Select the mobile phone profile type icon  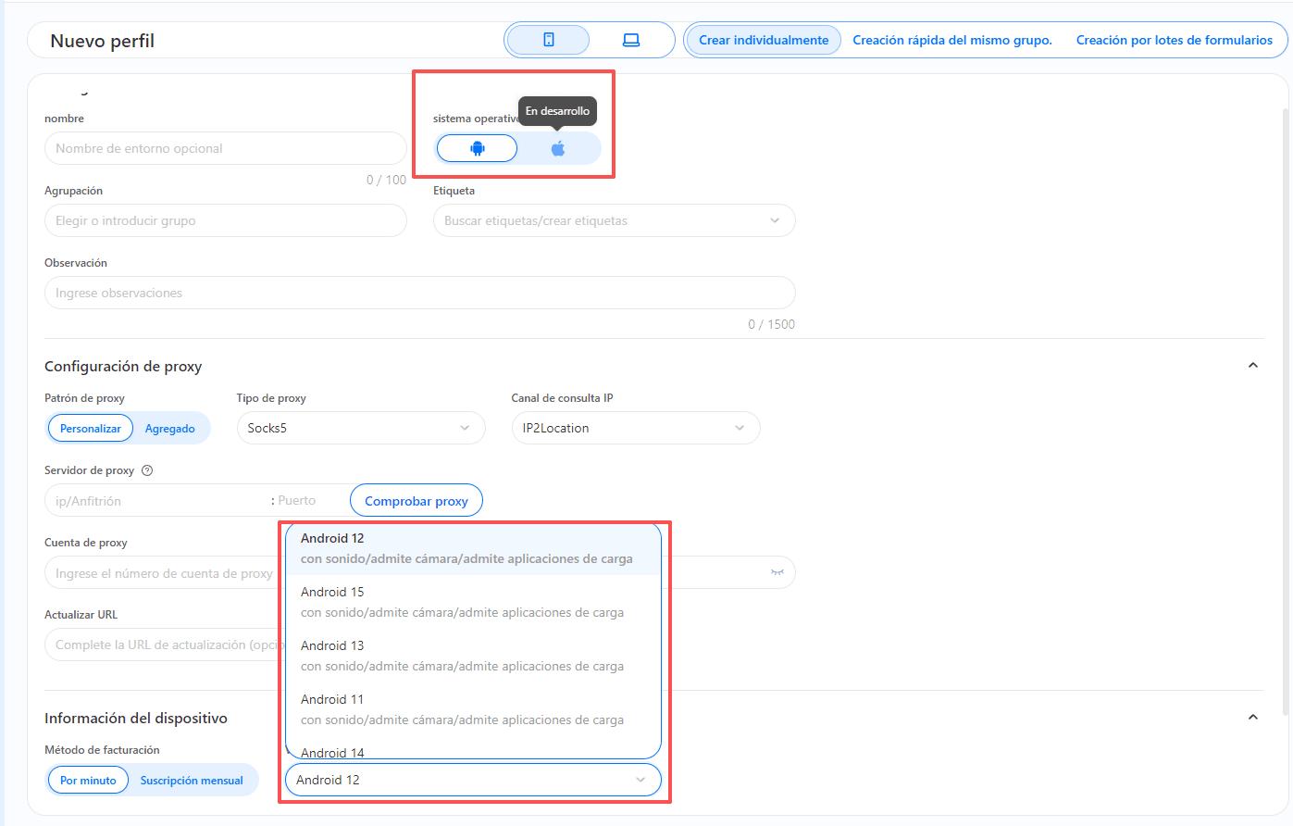click(x=548, y=40)
